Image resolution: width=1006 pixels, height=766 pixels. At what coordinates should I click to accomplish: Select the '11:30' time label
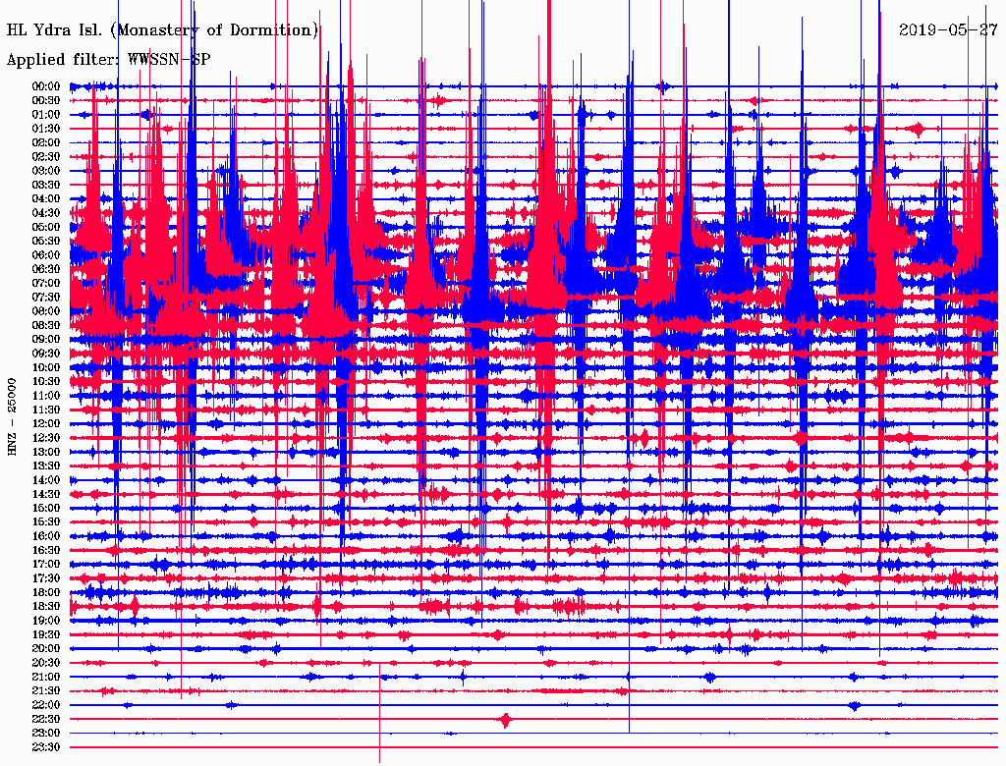click(x=46, y=410)
